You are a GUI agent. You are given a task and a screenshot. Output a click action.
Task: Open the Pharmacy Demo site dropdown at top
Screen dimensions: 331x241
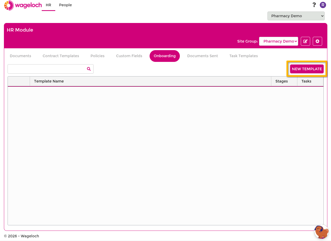(x=296, y=16)
